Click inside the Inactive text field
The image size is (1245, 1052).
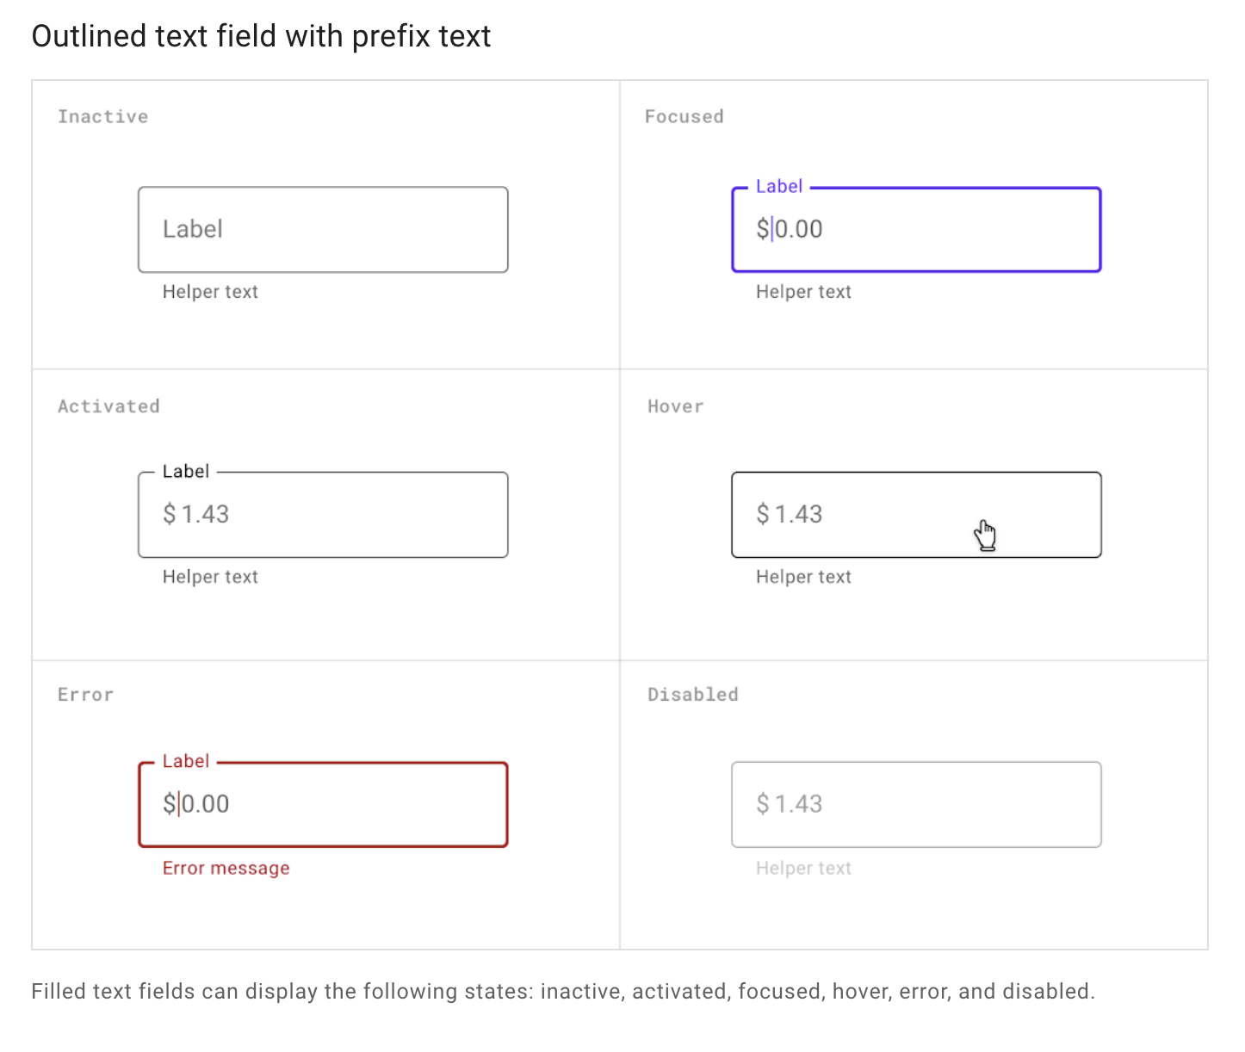click(323, 229)
